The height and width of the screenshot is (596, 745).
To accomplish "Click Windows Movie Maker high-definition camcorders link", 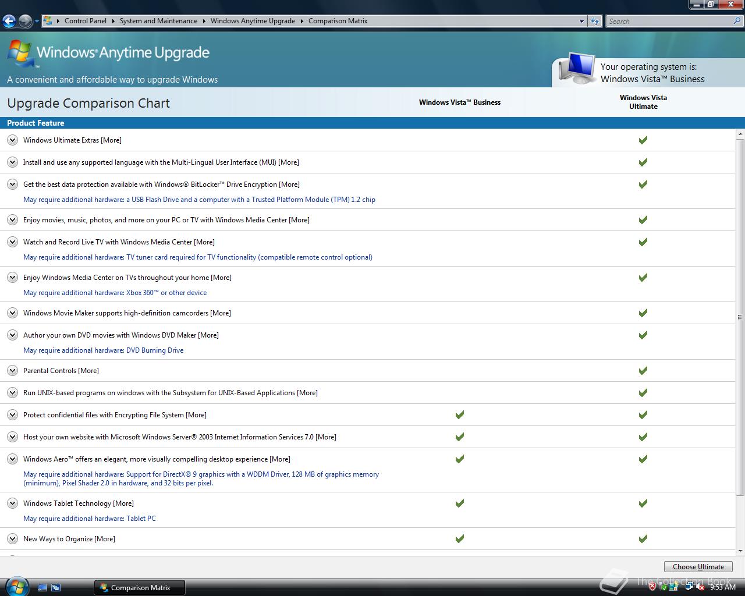I will click(127, 313).
